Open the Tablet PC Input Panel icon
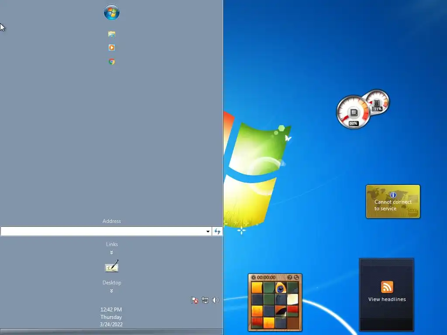 [x=112, y=266]
